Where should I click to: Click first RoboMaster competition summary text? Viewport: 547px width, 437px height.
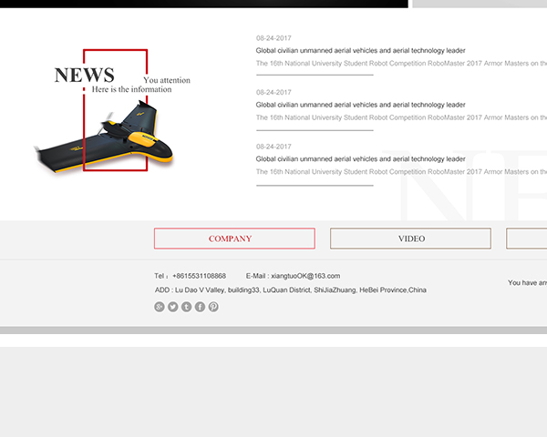tap(401, 64)
